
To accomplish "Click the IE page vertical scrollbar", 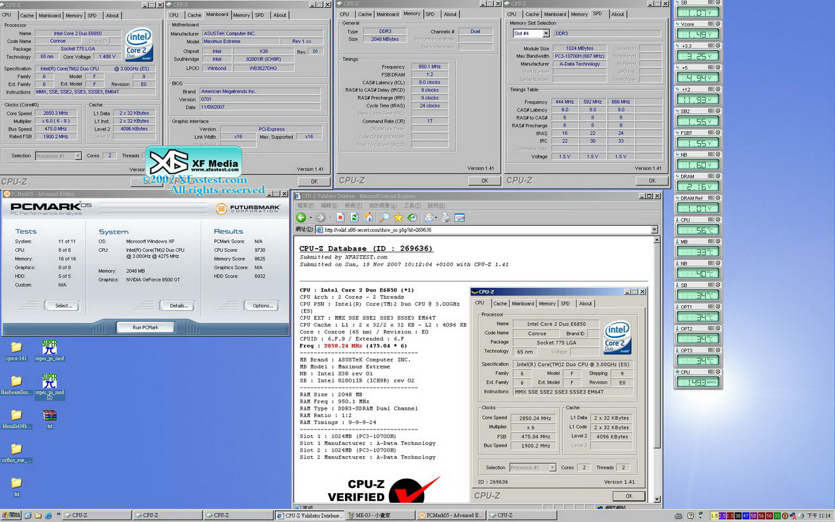I will (657, 370).
